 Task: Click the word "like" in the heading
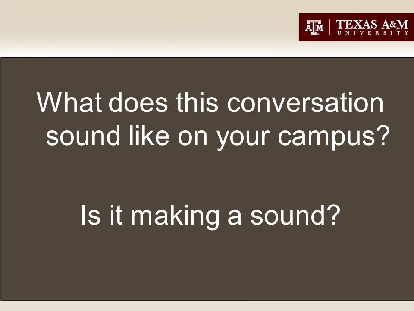pos(149,135)
